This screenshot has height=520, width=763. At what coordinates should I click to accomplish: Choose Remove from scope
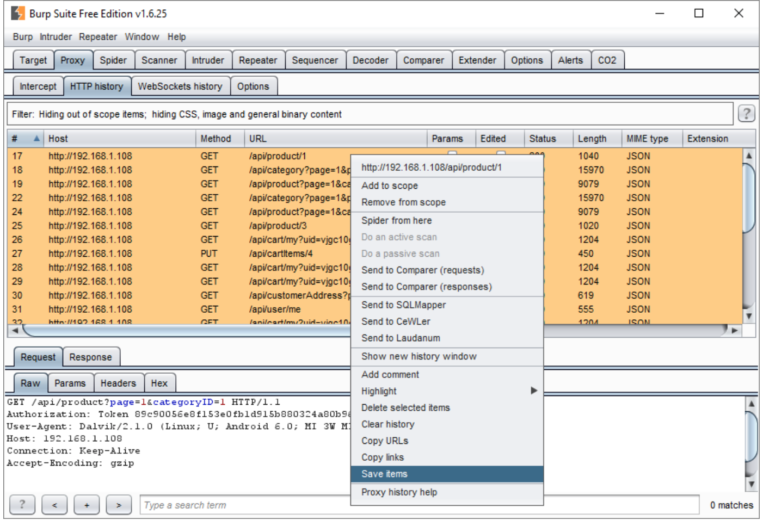(447, 202)
